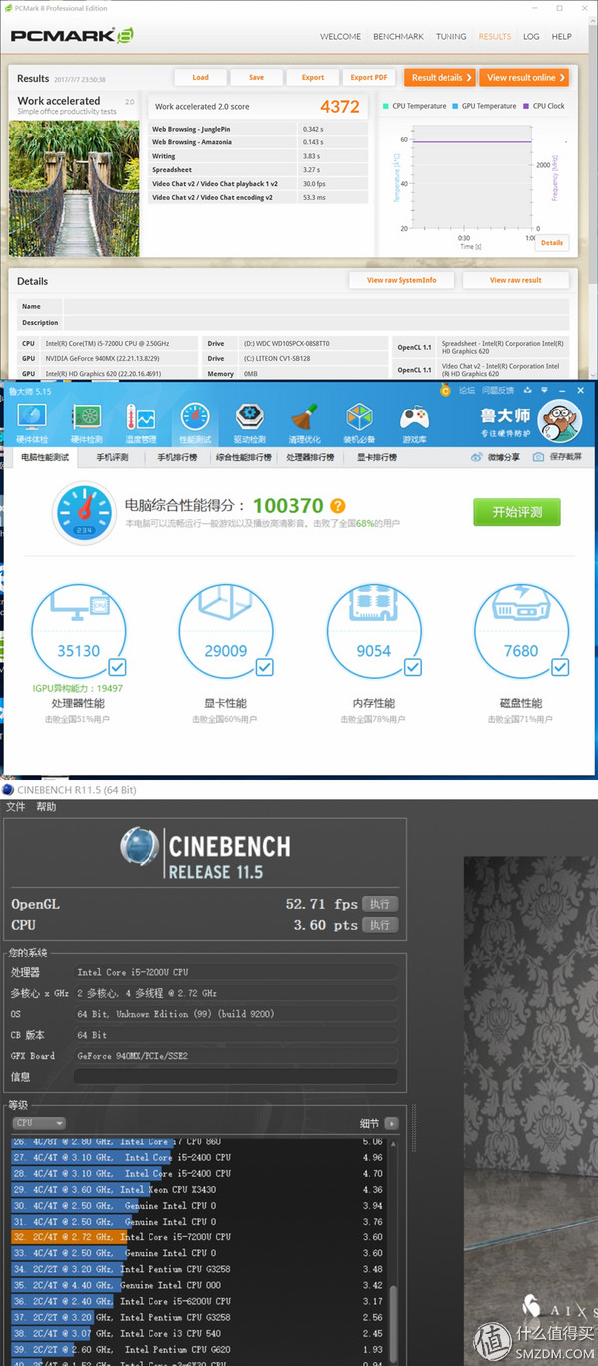Toggle the 处理器性能 checkbox under 35130
The height and width of the screenshot is (1366, 598).
click(x=116, y=667)
